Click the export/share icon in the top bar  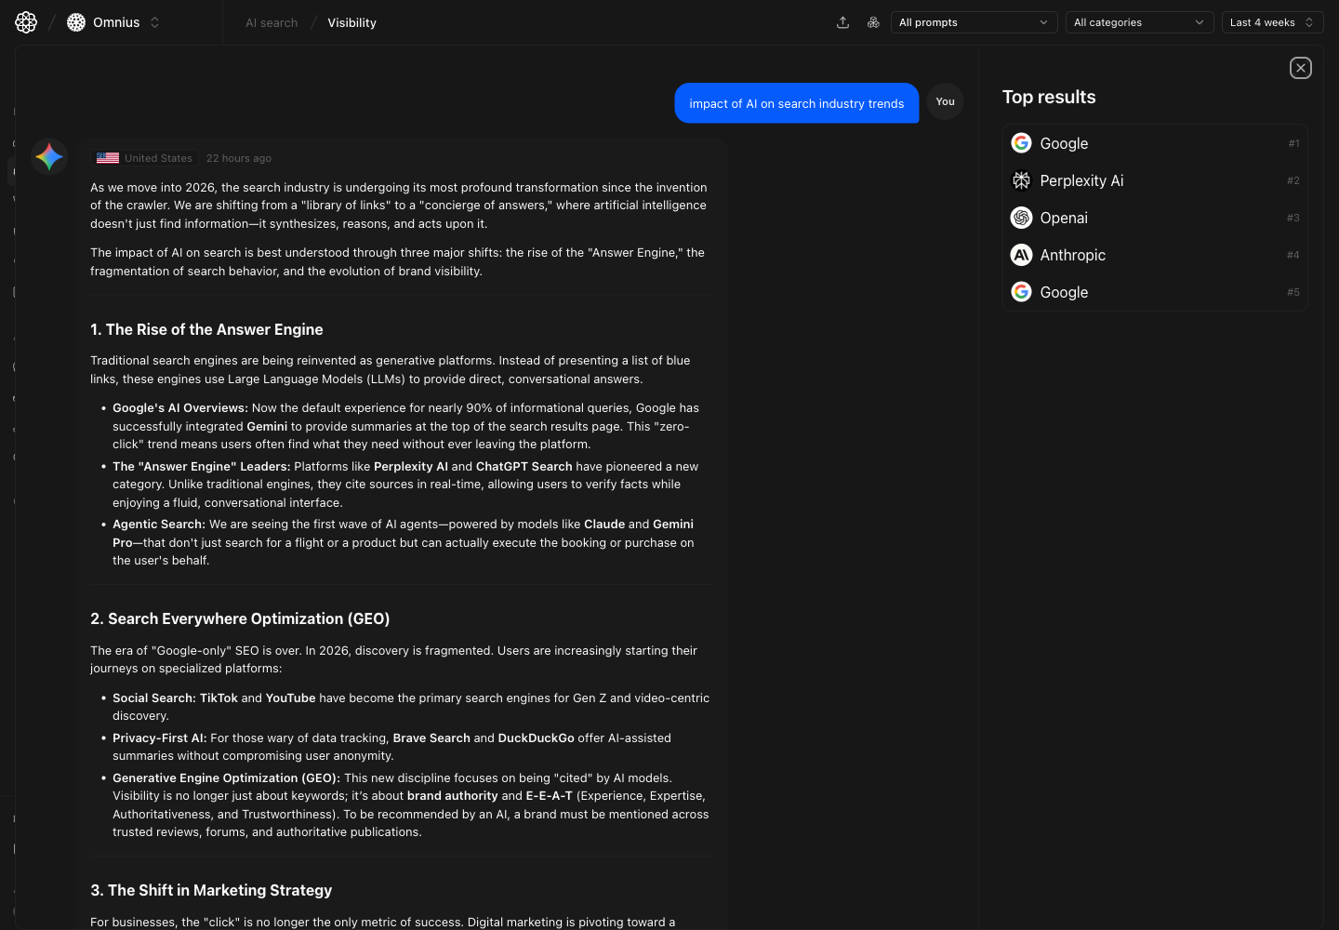[842, 21]
